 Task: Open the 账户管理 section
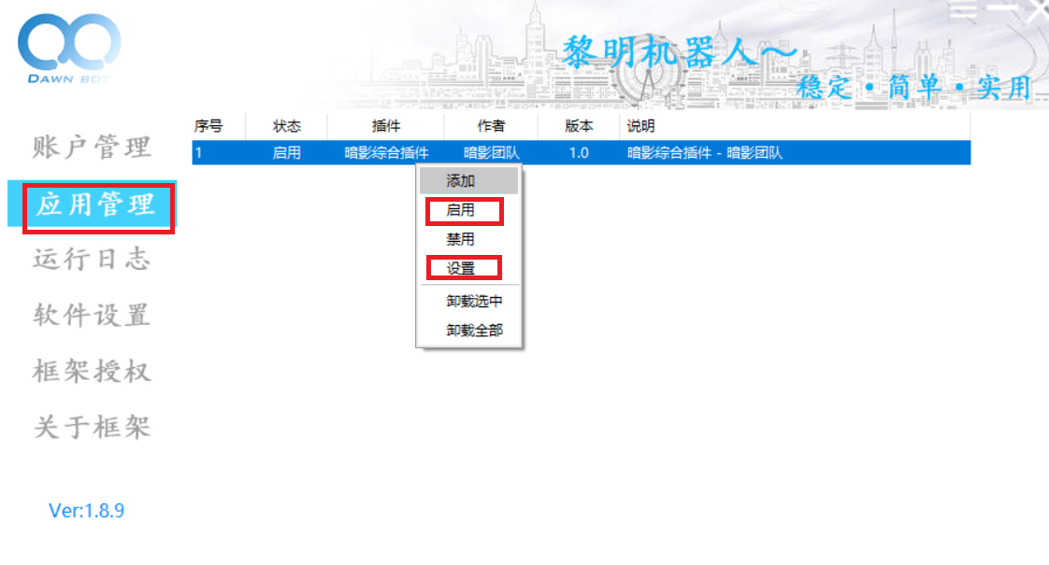[x=93, y=147]
